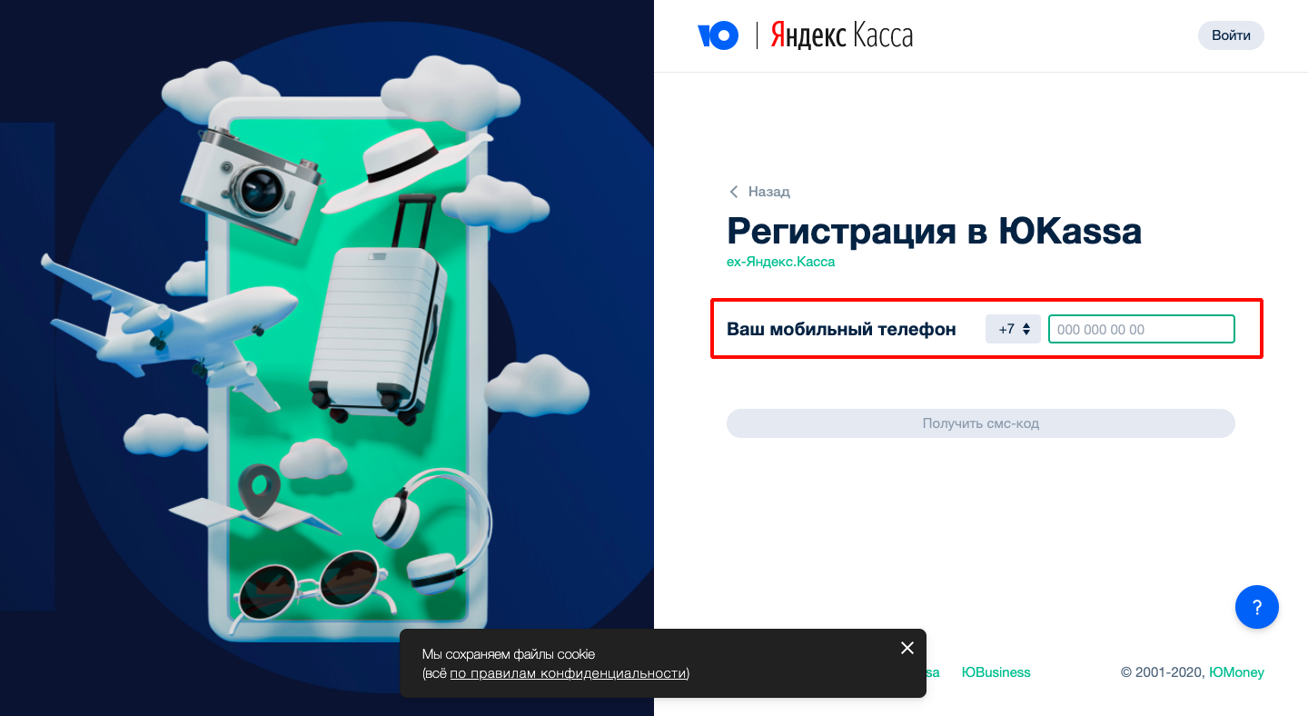1308x716 pixels.
Task: Click the Яндекс Касса logo text
Action: [x=842, y=35]
